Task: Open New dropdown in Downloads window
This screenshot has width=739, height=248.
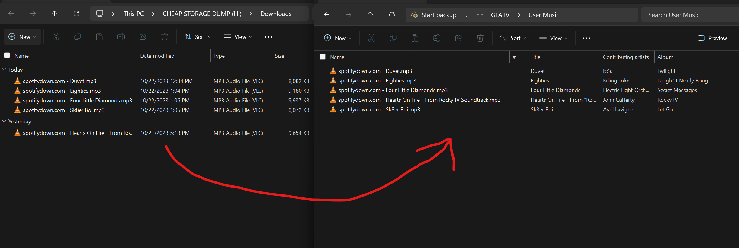Action: click(x=22, y=37)
